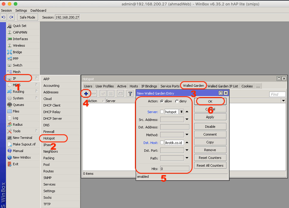Click the Dst. Address input field
Image resolution: width=289 pixels, height=208 pixels.
[175, 127]
